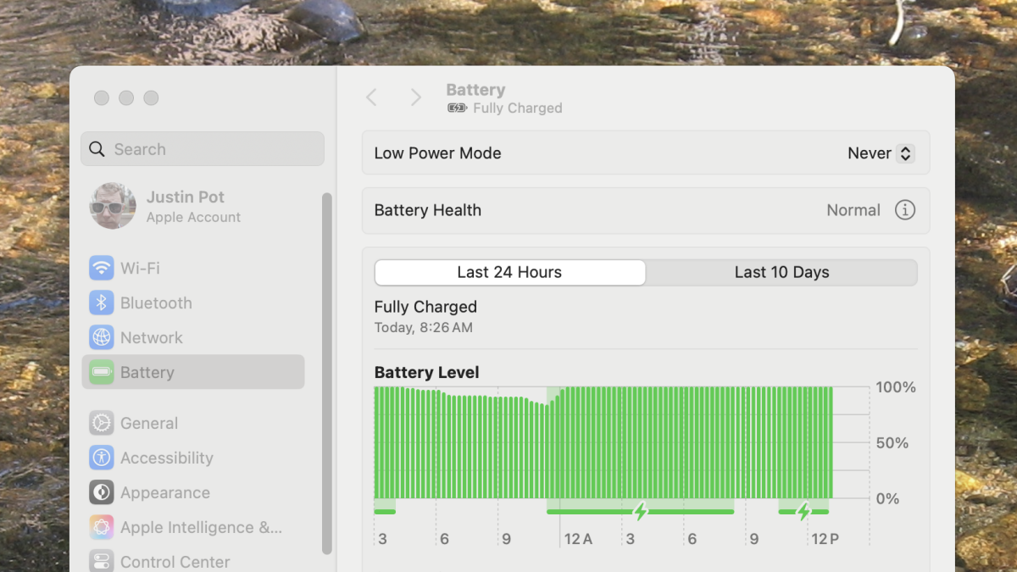Click the Appearance icon
The width and height of the screenshot is (1017, 572).
[x=102, y=492]
